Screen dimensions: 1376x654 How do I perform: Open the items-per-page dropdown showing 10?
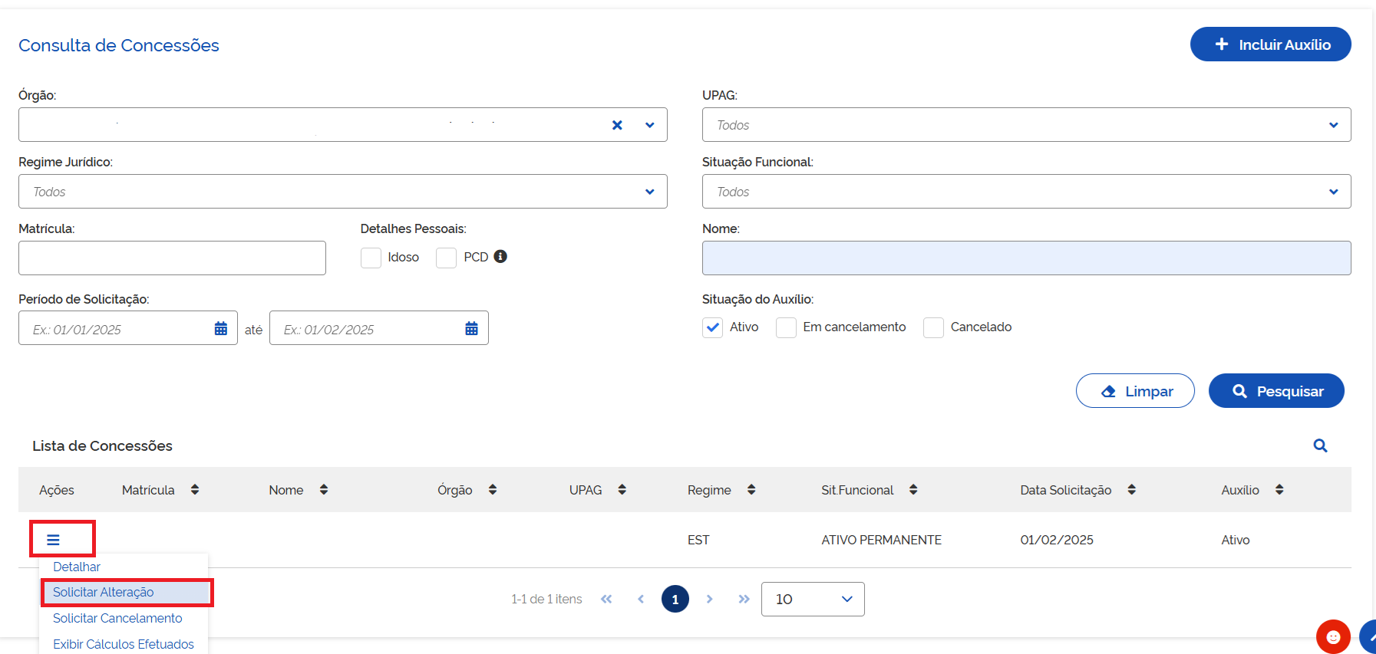(x=813, y=599)
